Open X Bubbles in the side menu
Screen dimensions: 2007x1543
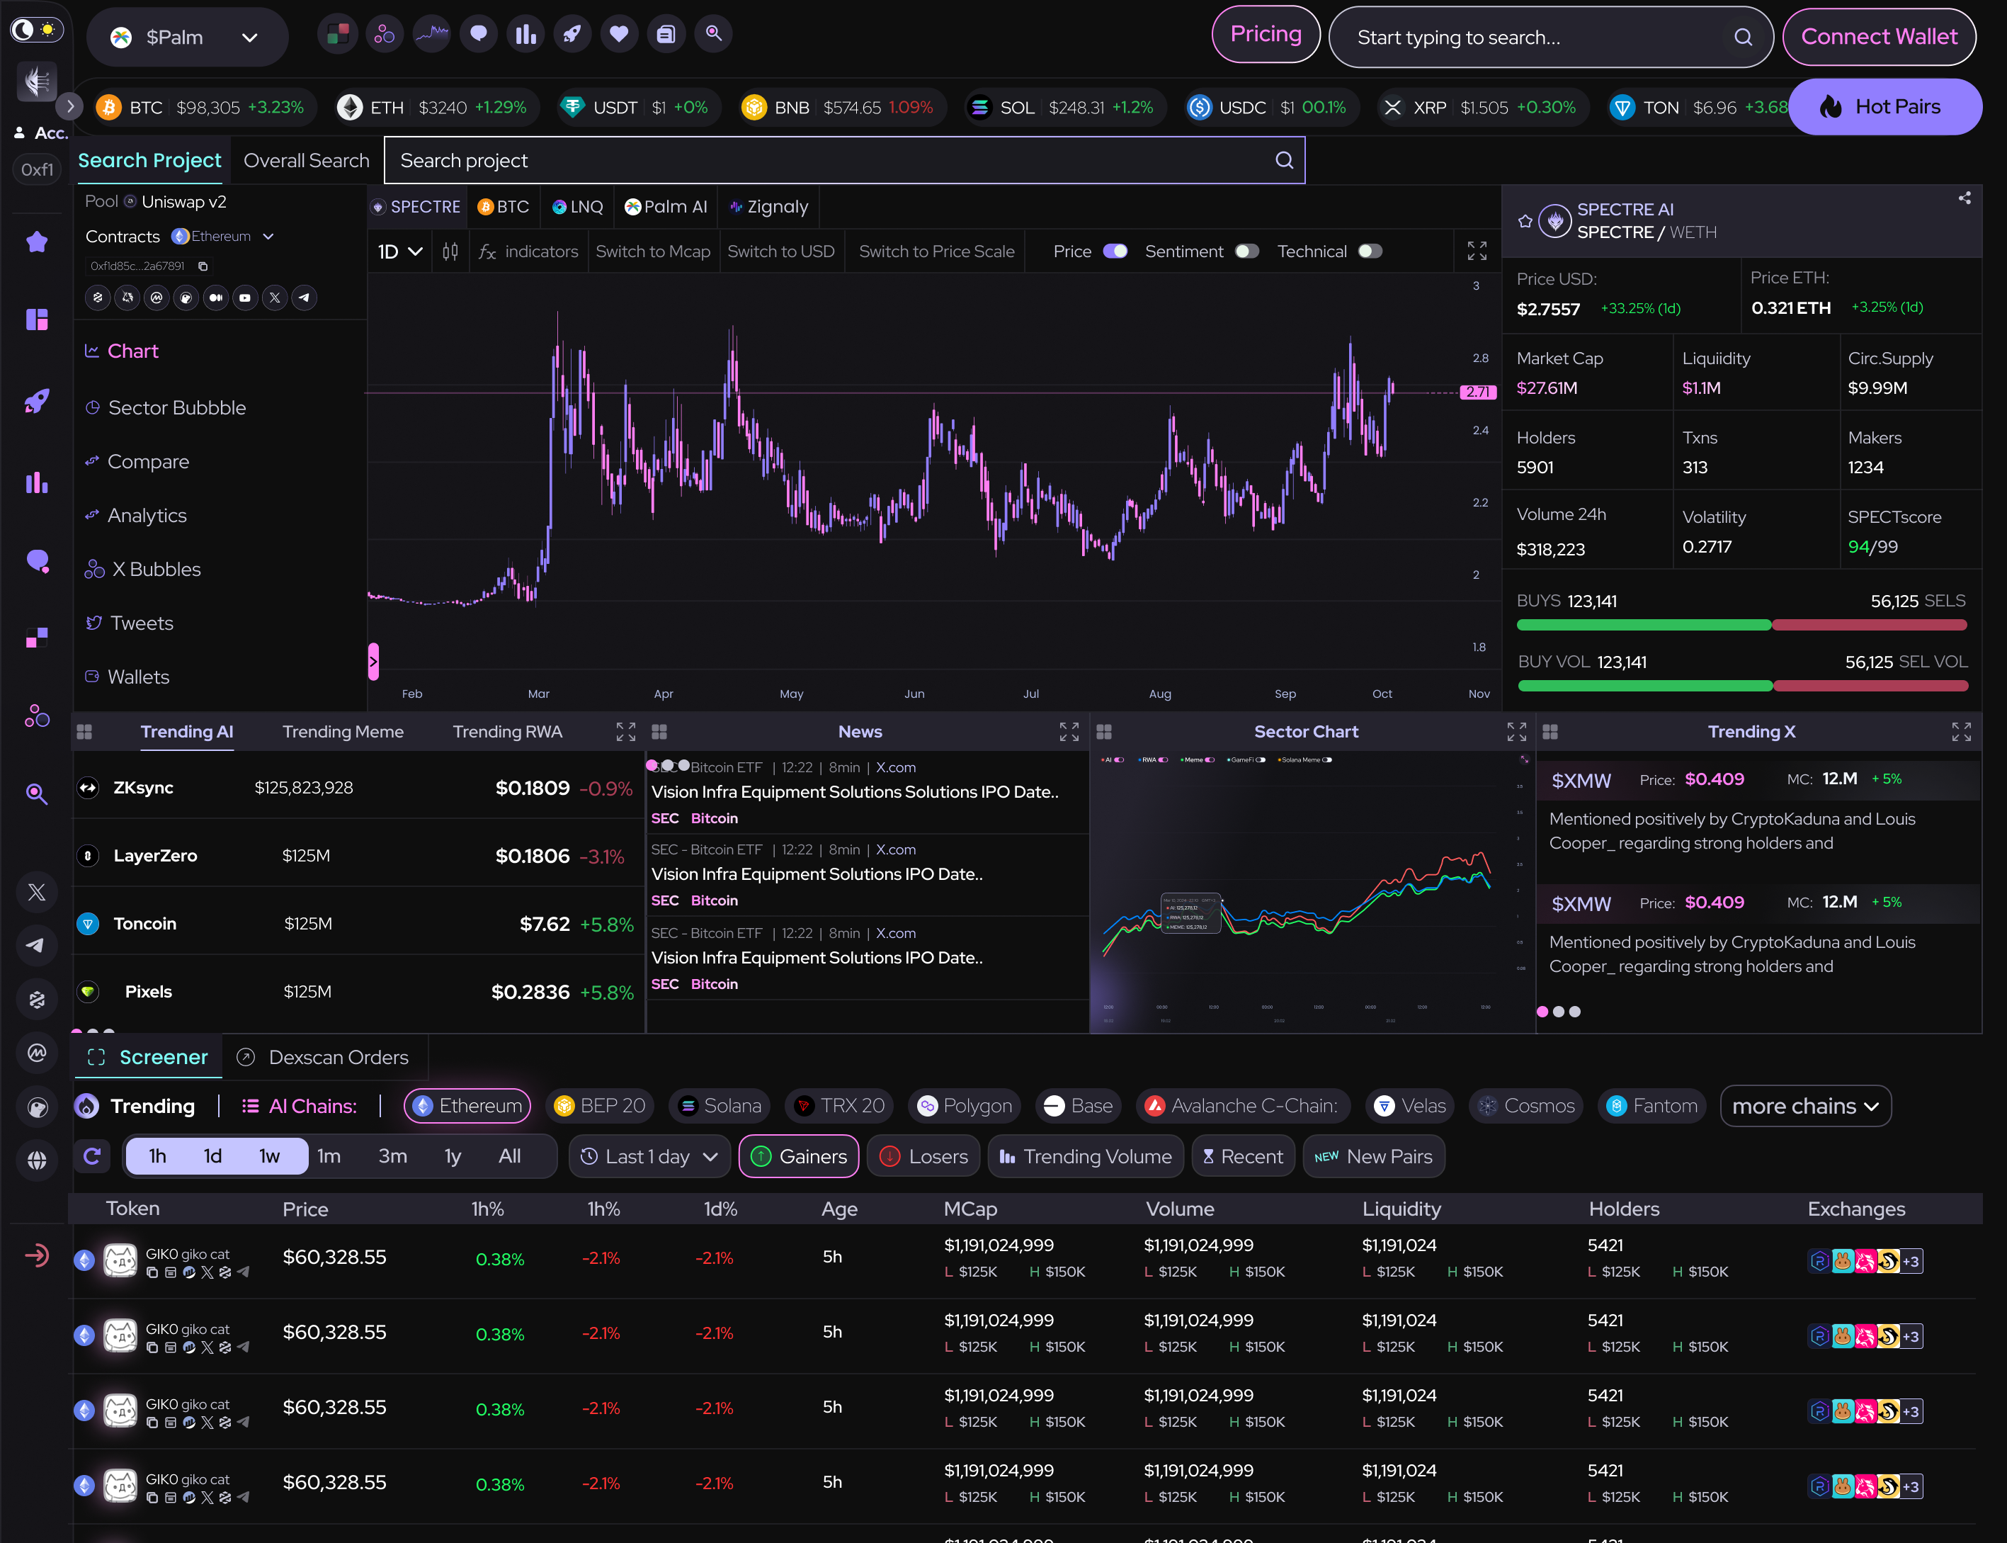(x=143, y=570)
